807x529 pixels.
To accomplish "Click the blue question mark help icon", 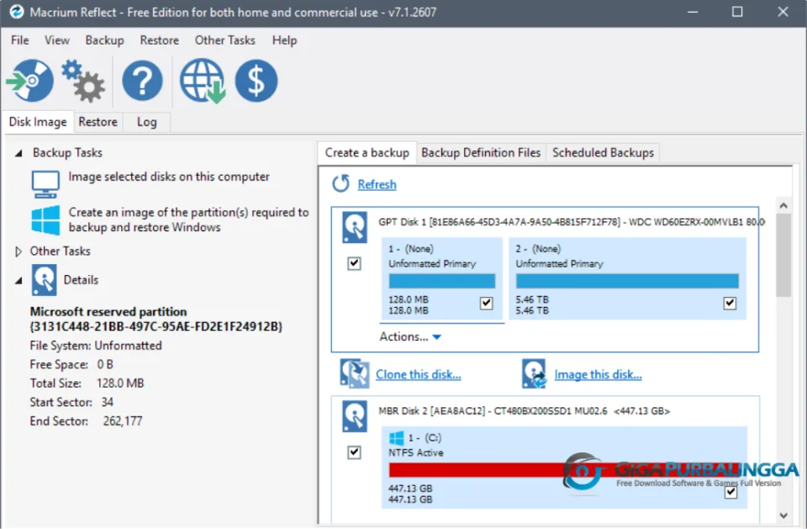I will 143,81.
